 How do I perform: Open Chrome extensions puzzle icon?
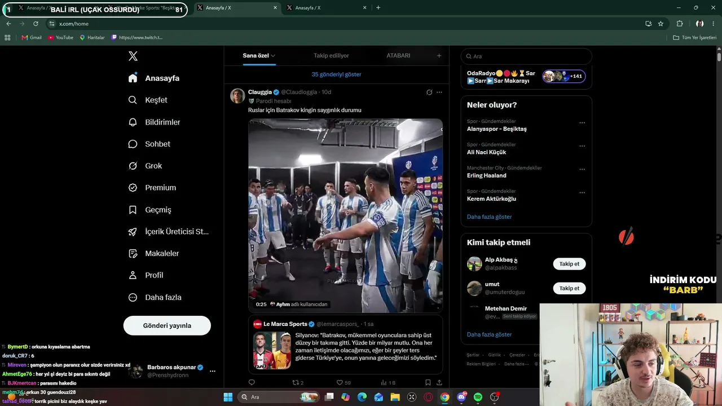pos(680,24)
